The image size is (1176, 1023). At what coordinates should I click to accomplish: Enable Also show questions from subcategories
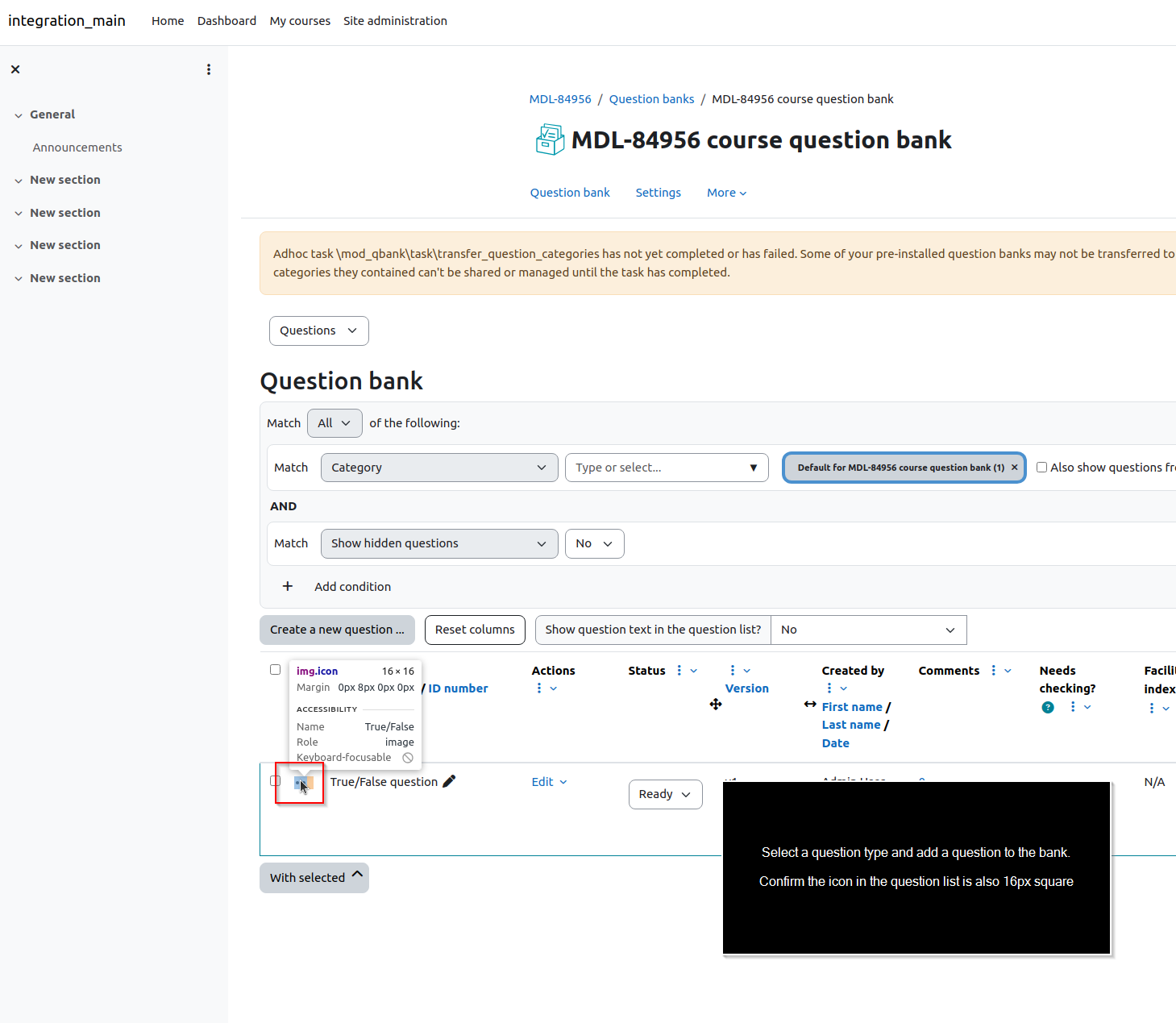1042,468
